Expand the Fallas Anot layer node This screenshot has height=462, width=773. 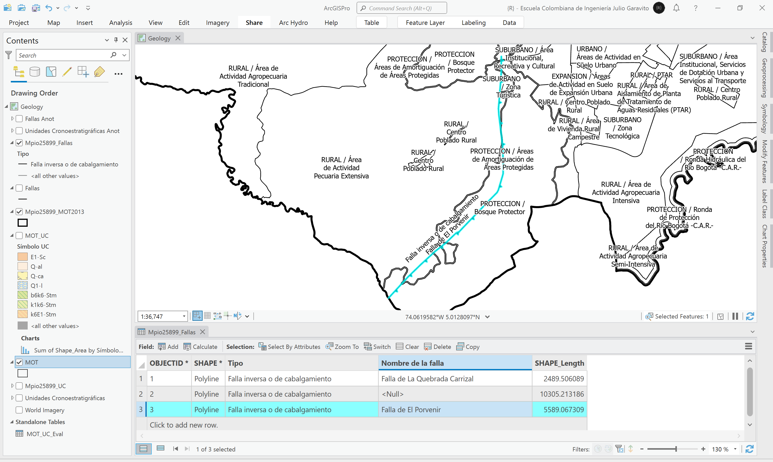click(x=12, y=119)
